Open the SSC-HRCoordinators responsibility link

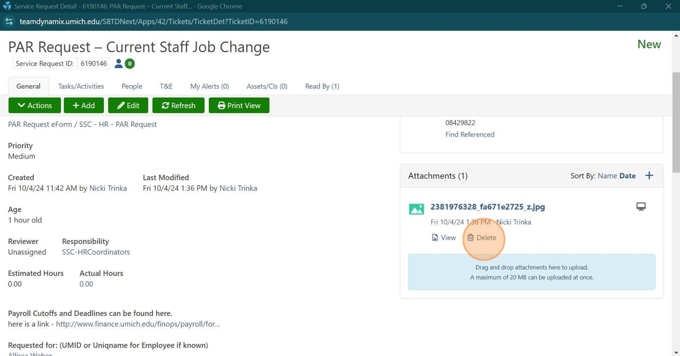coord(96,252)
